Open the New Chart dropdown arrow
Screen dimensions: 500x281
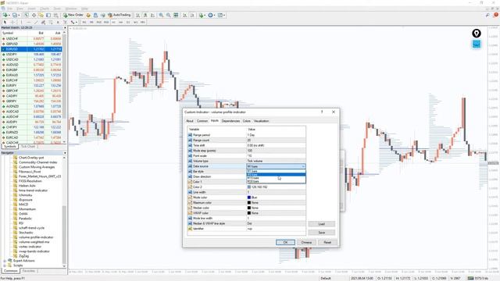pos(9,15)
